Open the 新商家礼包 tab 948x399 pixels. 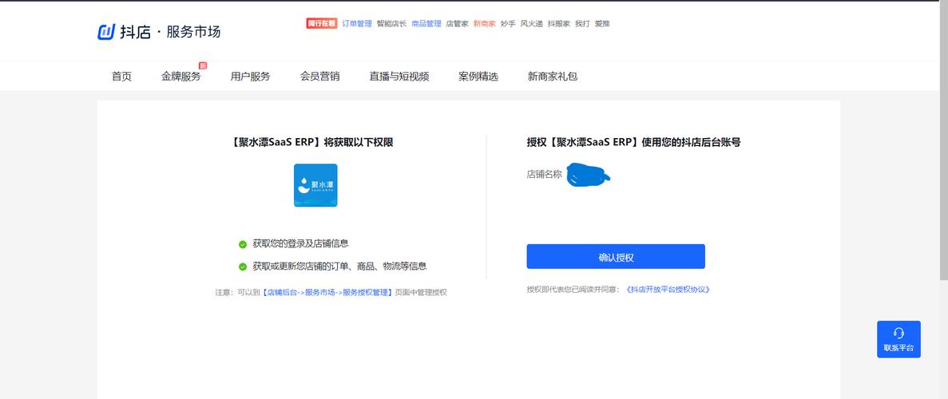(x=553, y=76)
